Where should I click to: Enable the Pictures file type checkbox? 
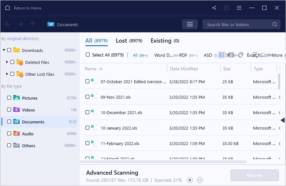pos(9,98)
